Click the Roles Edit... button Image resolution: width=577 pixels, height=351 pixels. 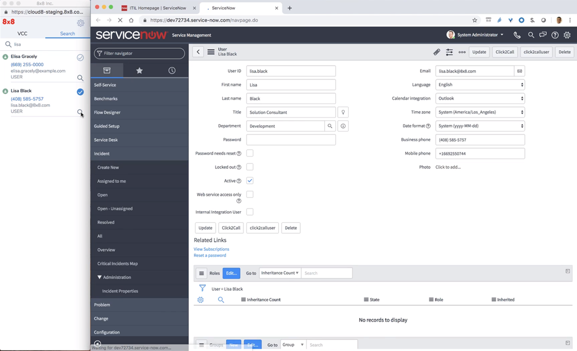click(x=231, y=273)
